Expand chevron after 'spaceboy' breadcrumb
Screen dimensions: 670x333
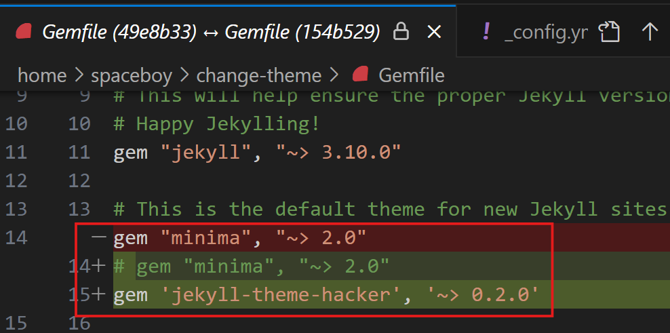(x=184, y=76)
